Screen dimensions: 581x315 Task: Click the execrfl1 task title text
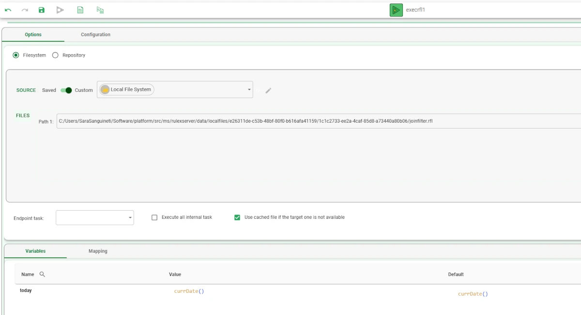[x=415, y=10]
